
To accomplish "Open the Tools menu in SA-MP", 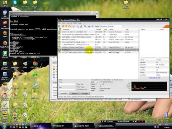I will (75, 23).
